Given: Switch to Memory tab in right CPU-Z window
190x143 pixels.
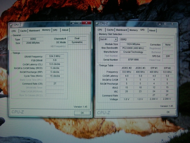Looking at the screenshot, I should coord(134,30).
